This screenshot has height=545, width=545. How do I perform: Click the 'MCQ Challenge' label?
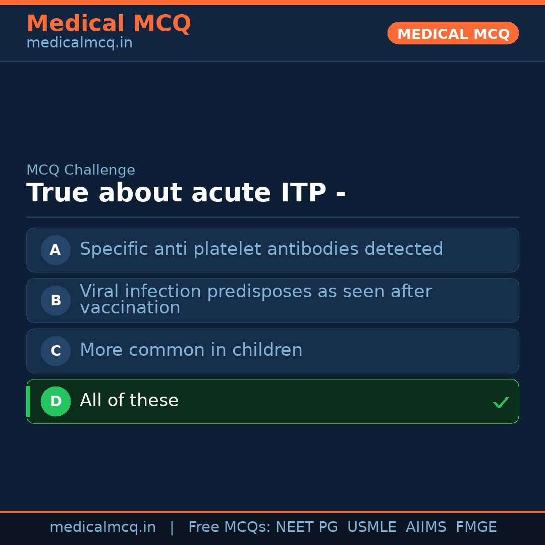click(x=81, y=170)
